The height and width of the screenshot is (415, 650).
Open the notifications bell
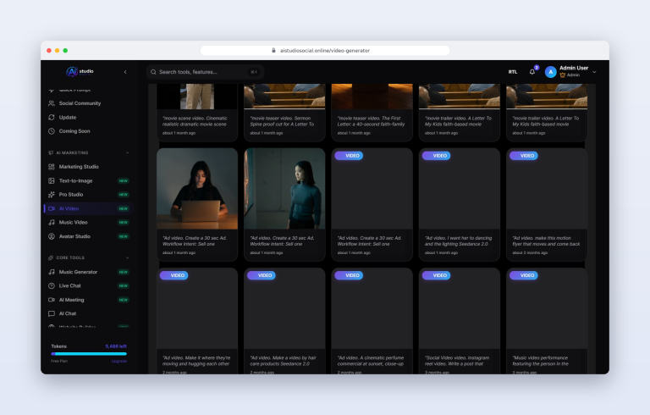coord(532,71)
